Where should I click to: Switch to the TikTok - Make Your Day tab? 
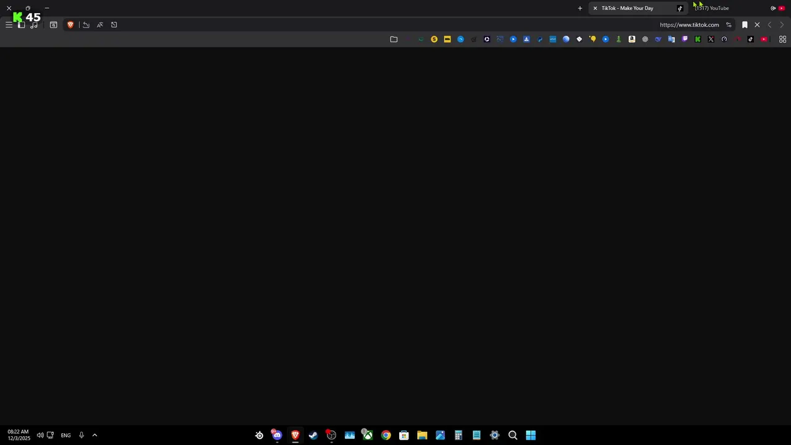tap(637, 8)
